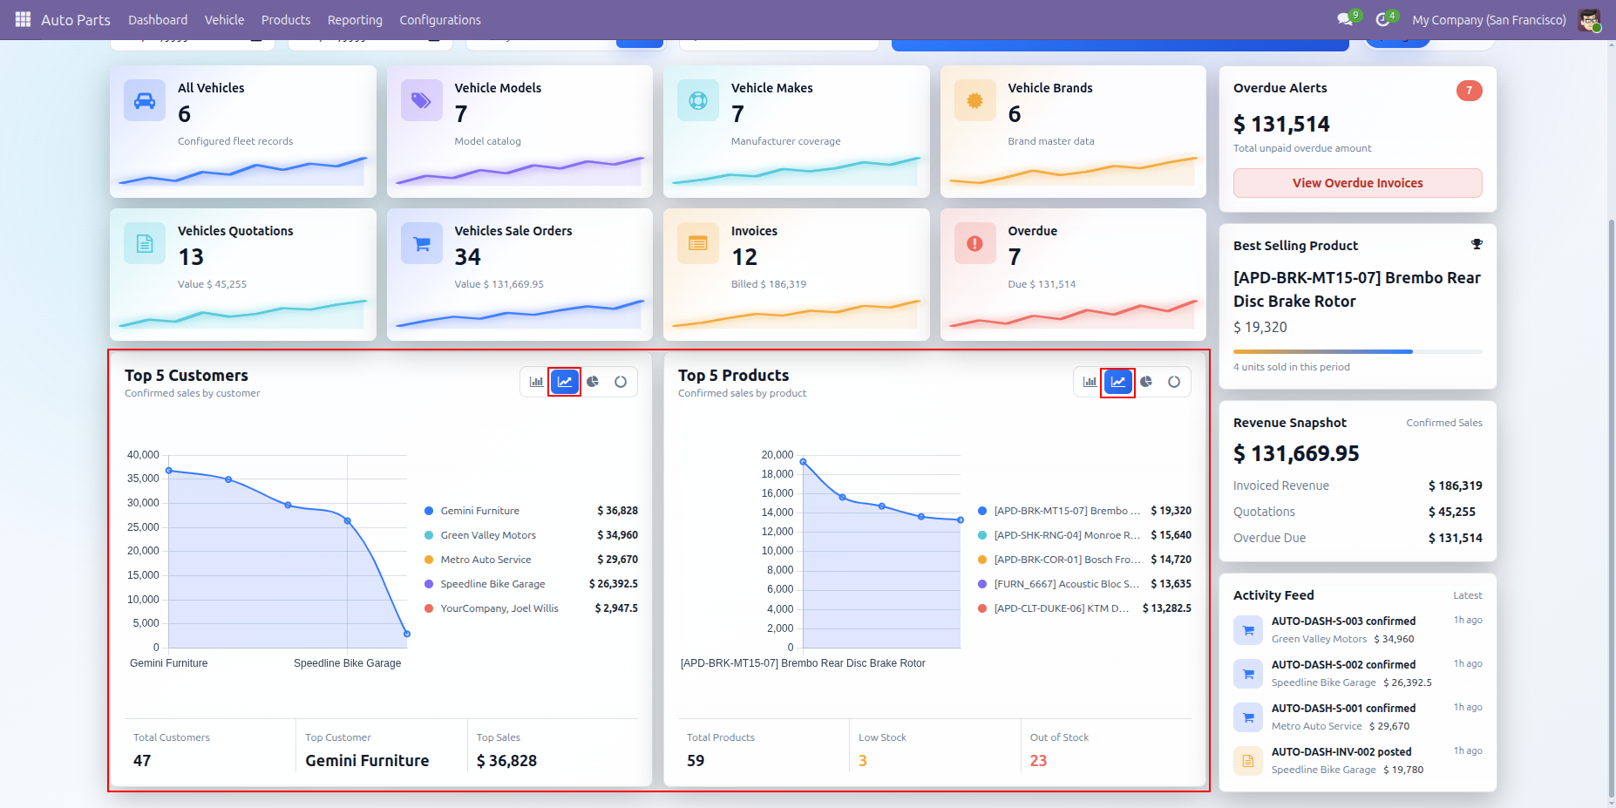Click View Overdue Invoices button
The height and width of the screenshot is (808, 1616).
(x=1357, y=183)
